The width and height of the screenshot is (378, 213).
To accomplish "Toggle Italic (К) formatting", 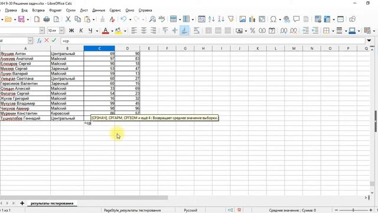I will click(x=81, y=30).
